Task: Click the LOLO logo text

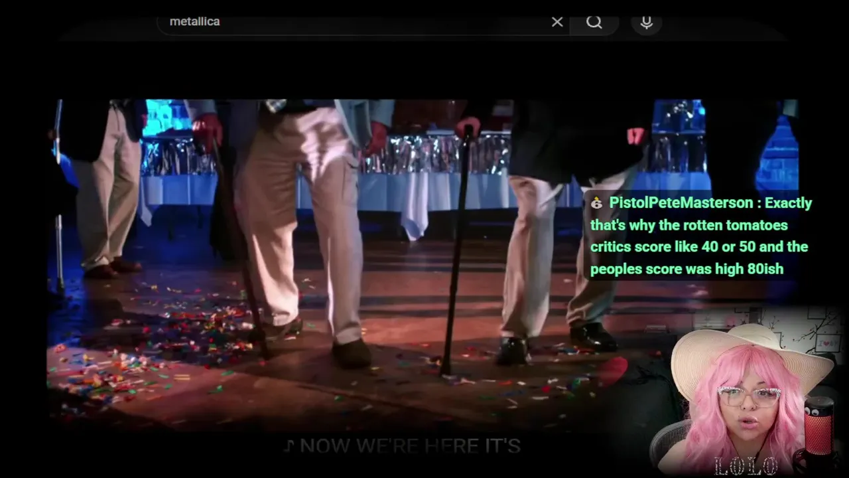Action: click(x=746, y=467)
